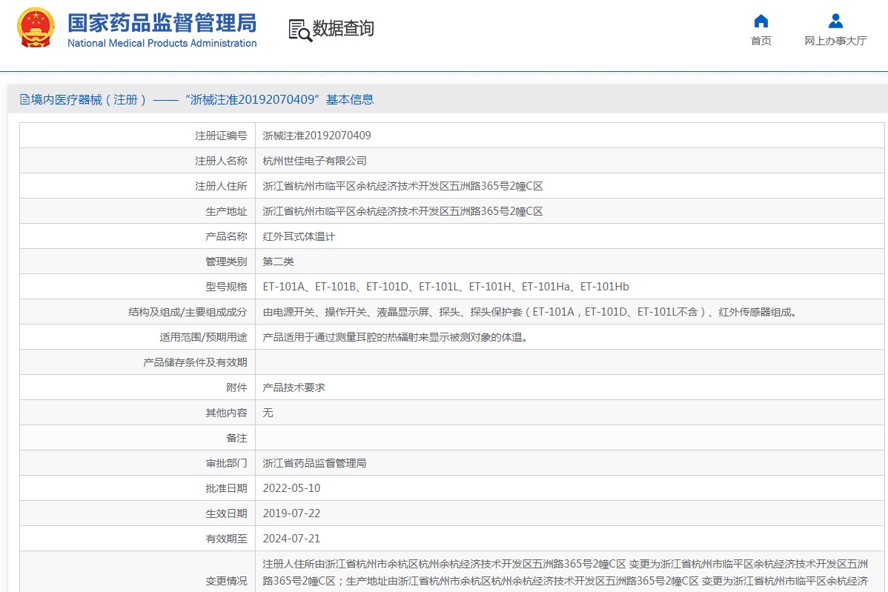Click the 变更情况 label
The height and width of the screenshot is (592, 888).
click(226, 581)
